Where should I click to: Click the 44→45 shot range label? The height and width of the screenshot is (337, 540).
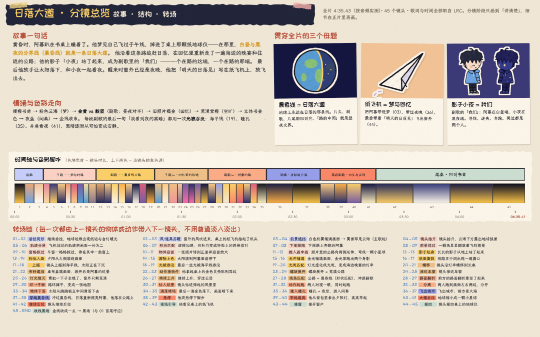[410, 304]
